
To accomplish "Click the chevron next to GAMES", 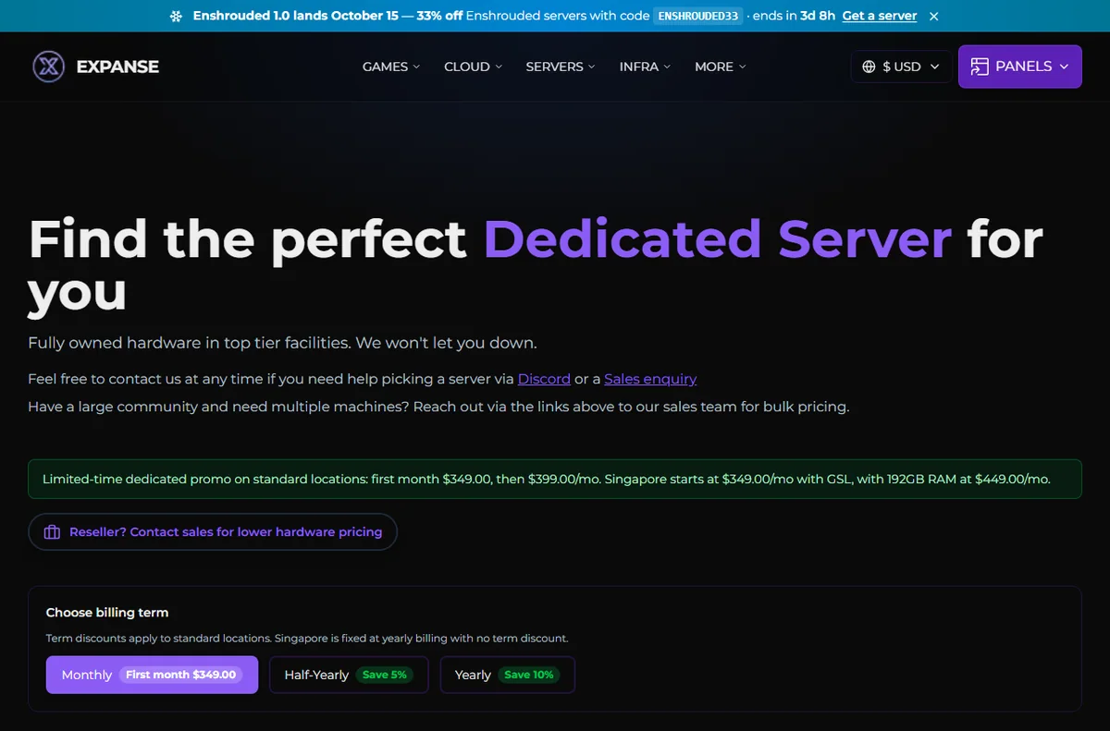I will click(416, 67).
